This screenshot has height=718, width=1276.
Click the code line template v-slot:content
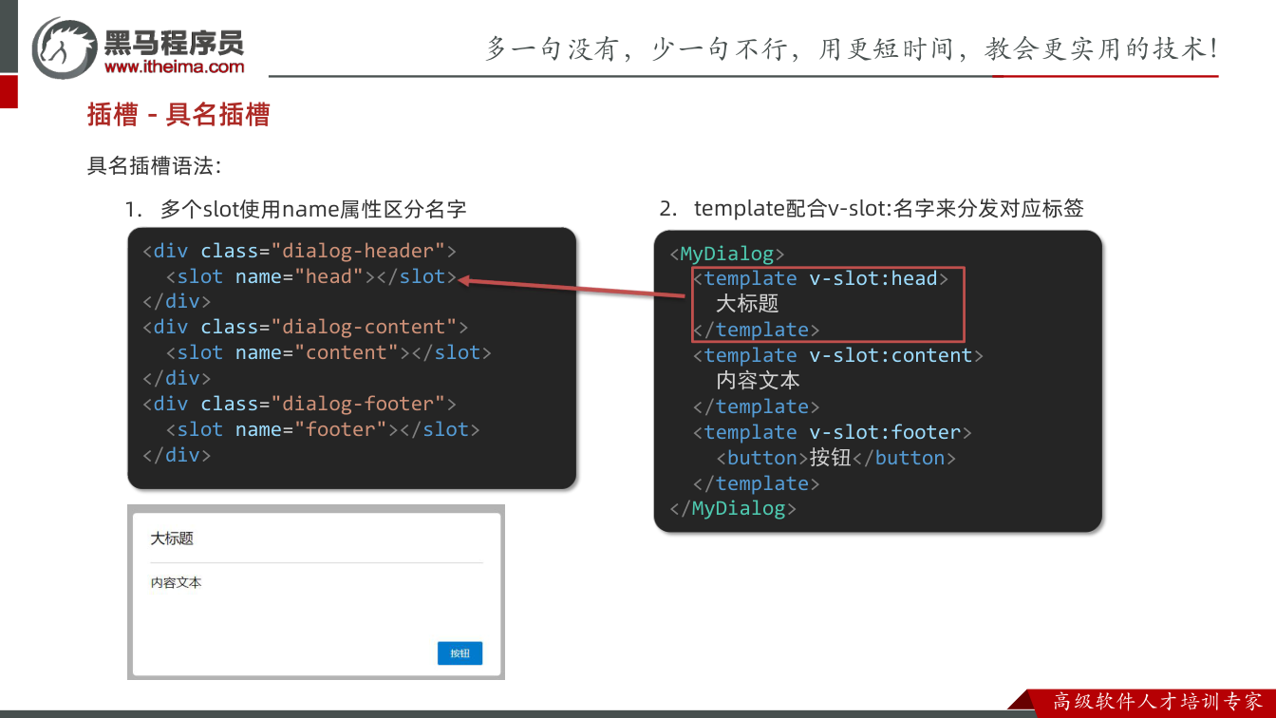click(838, 355)
